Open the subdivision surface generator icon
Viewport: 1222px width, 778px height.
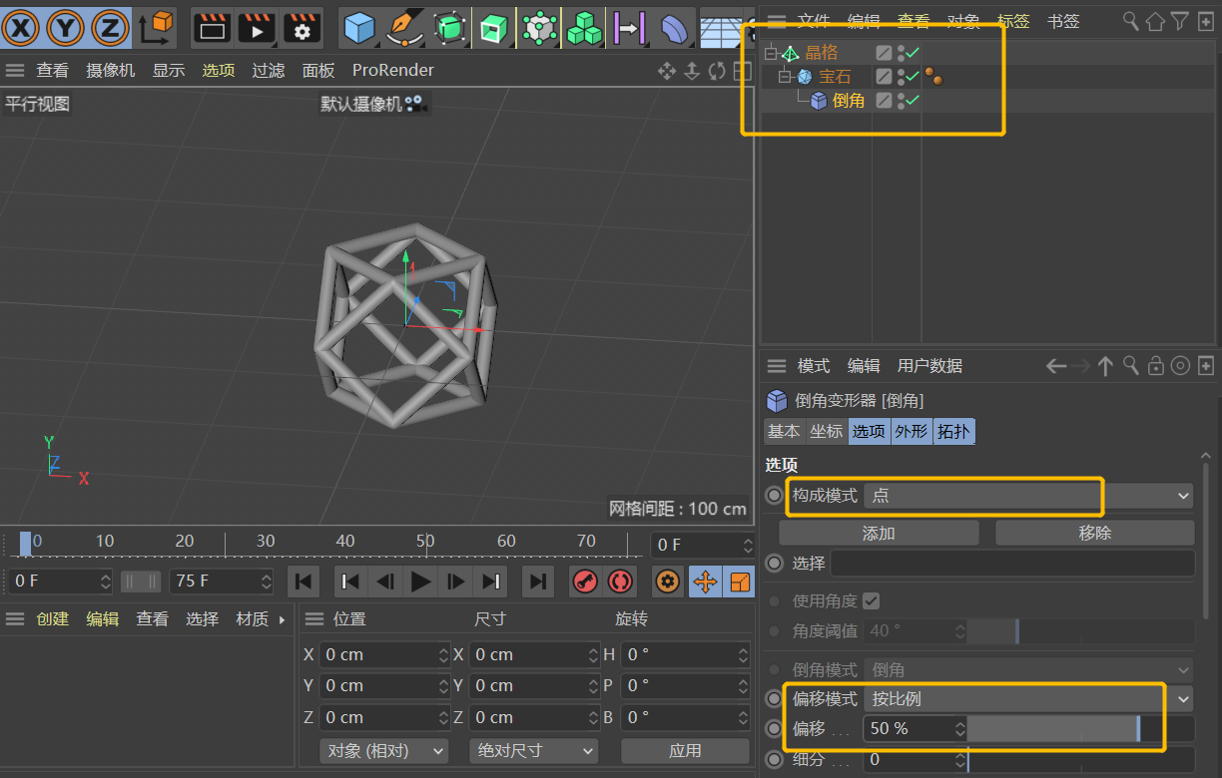click(450, 28)
